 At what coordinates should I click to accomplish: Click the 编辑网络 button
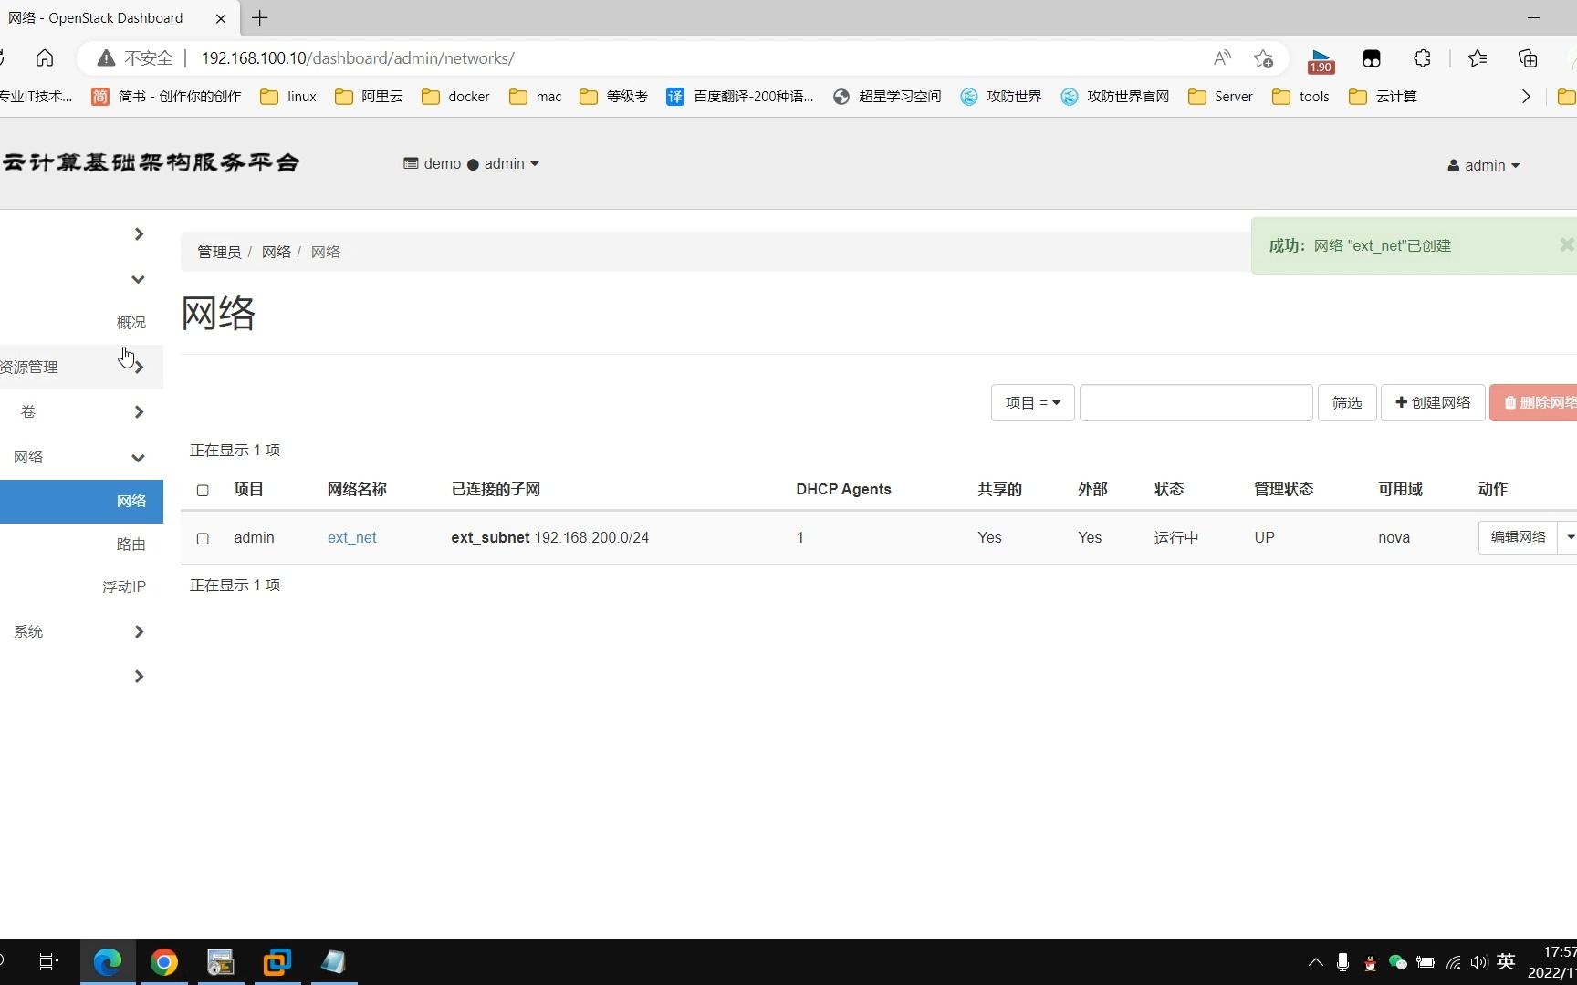pos(1518,538)
